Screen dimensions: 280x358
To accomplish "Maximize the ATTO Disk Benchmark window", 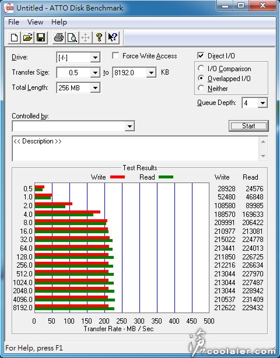I will click(241, 5).
